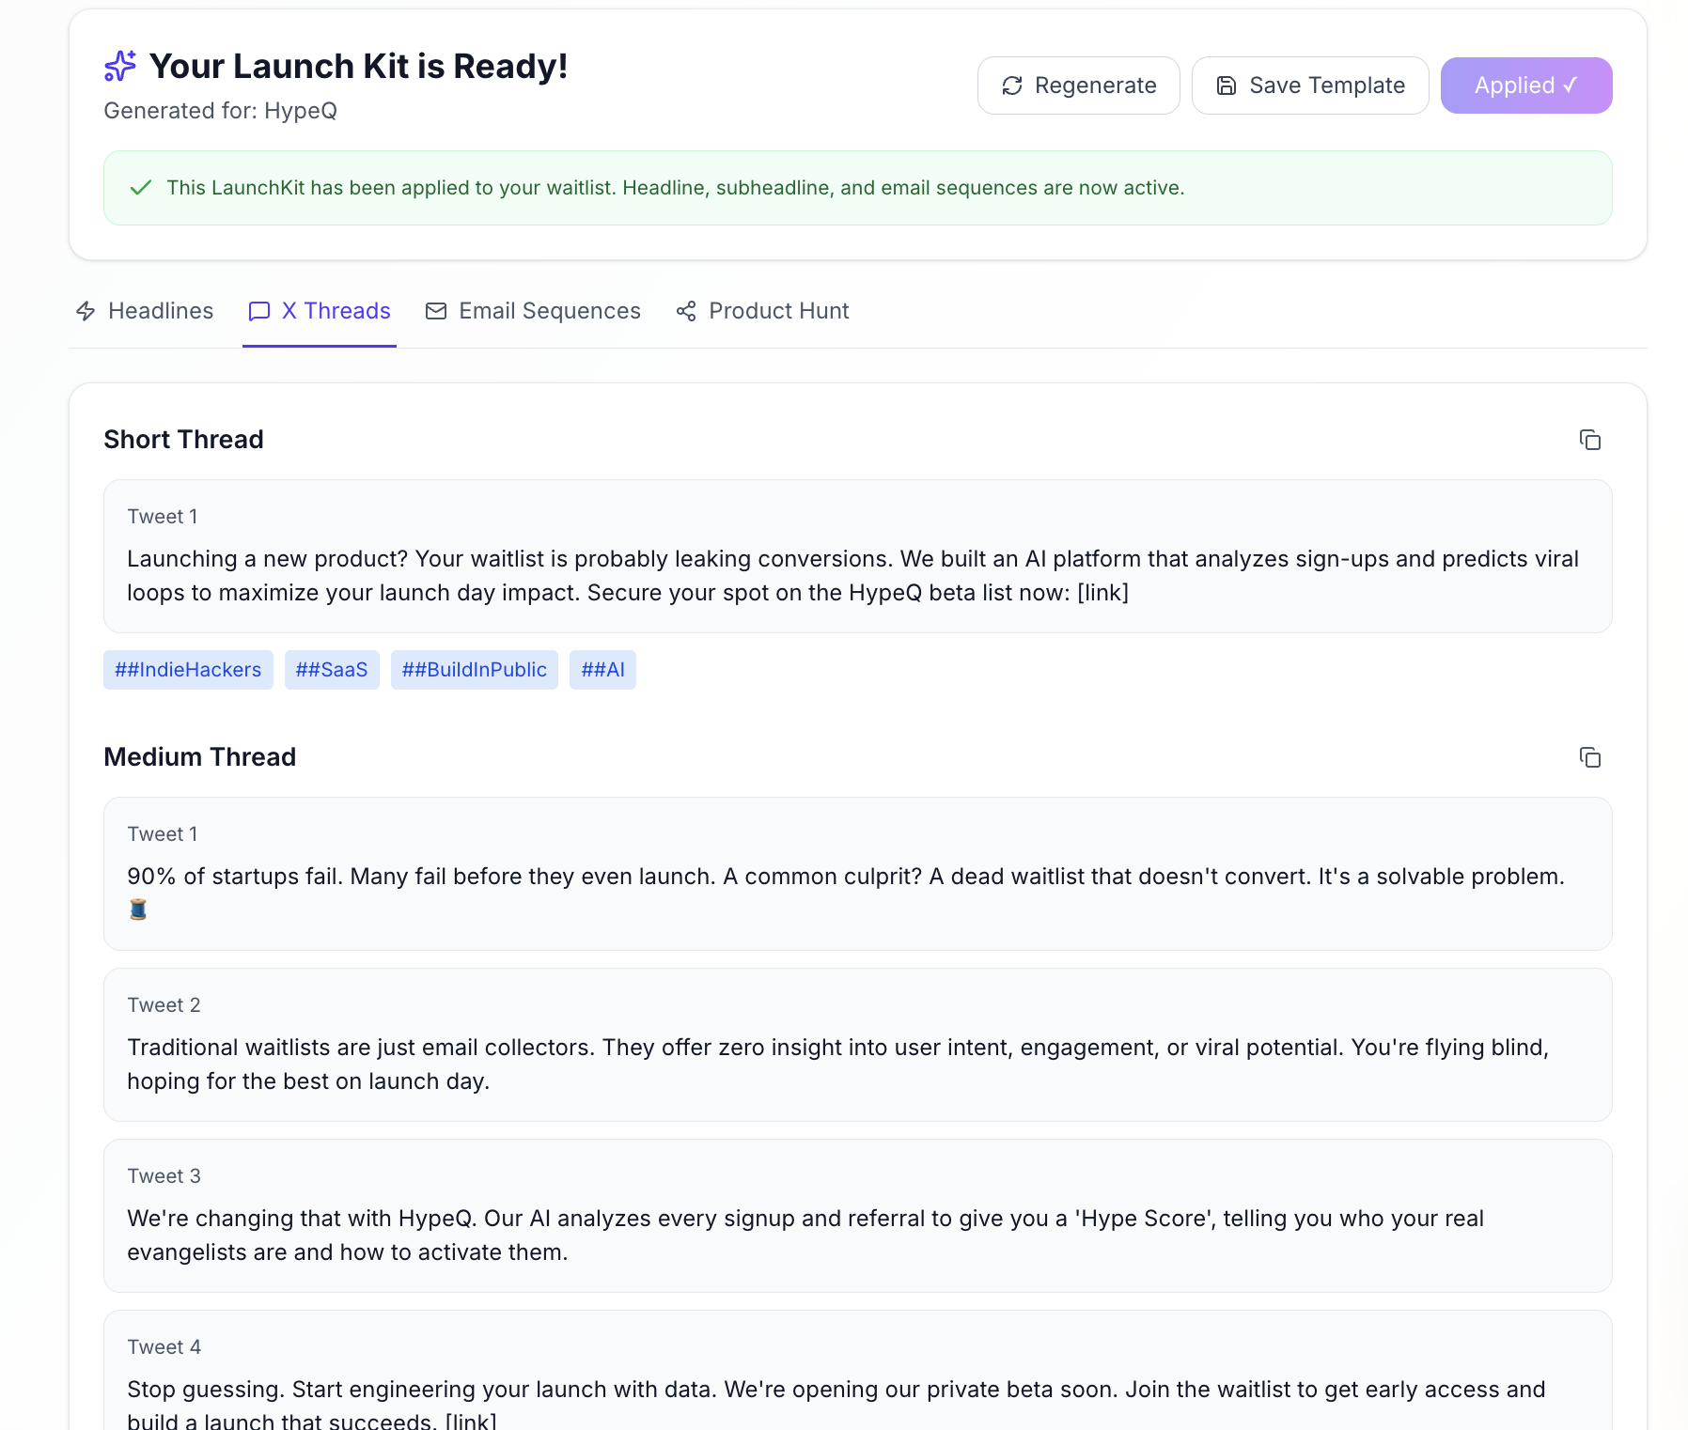Click the '90% of startups fail' tweet card

coord(858,874)
